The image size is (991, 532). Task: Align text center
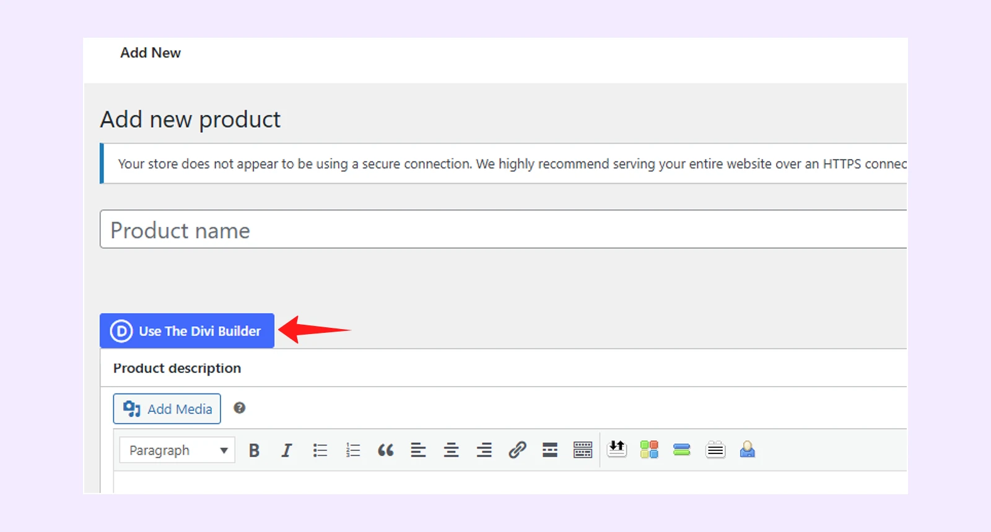click(x=451, y=450)
